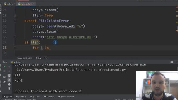The image size is (178, 100).
Task: Toggle the for-loop fold at line 35
Action: click(x=15, y=48)
